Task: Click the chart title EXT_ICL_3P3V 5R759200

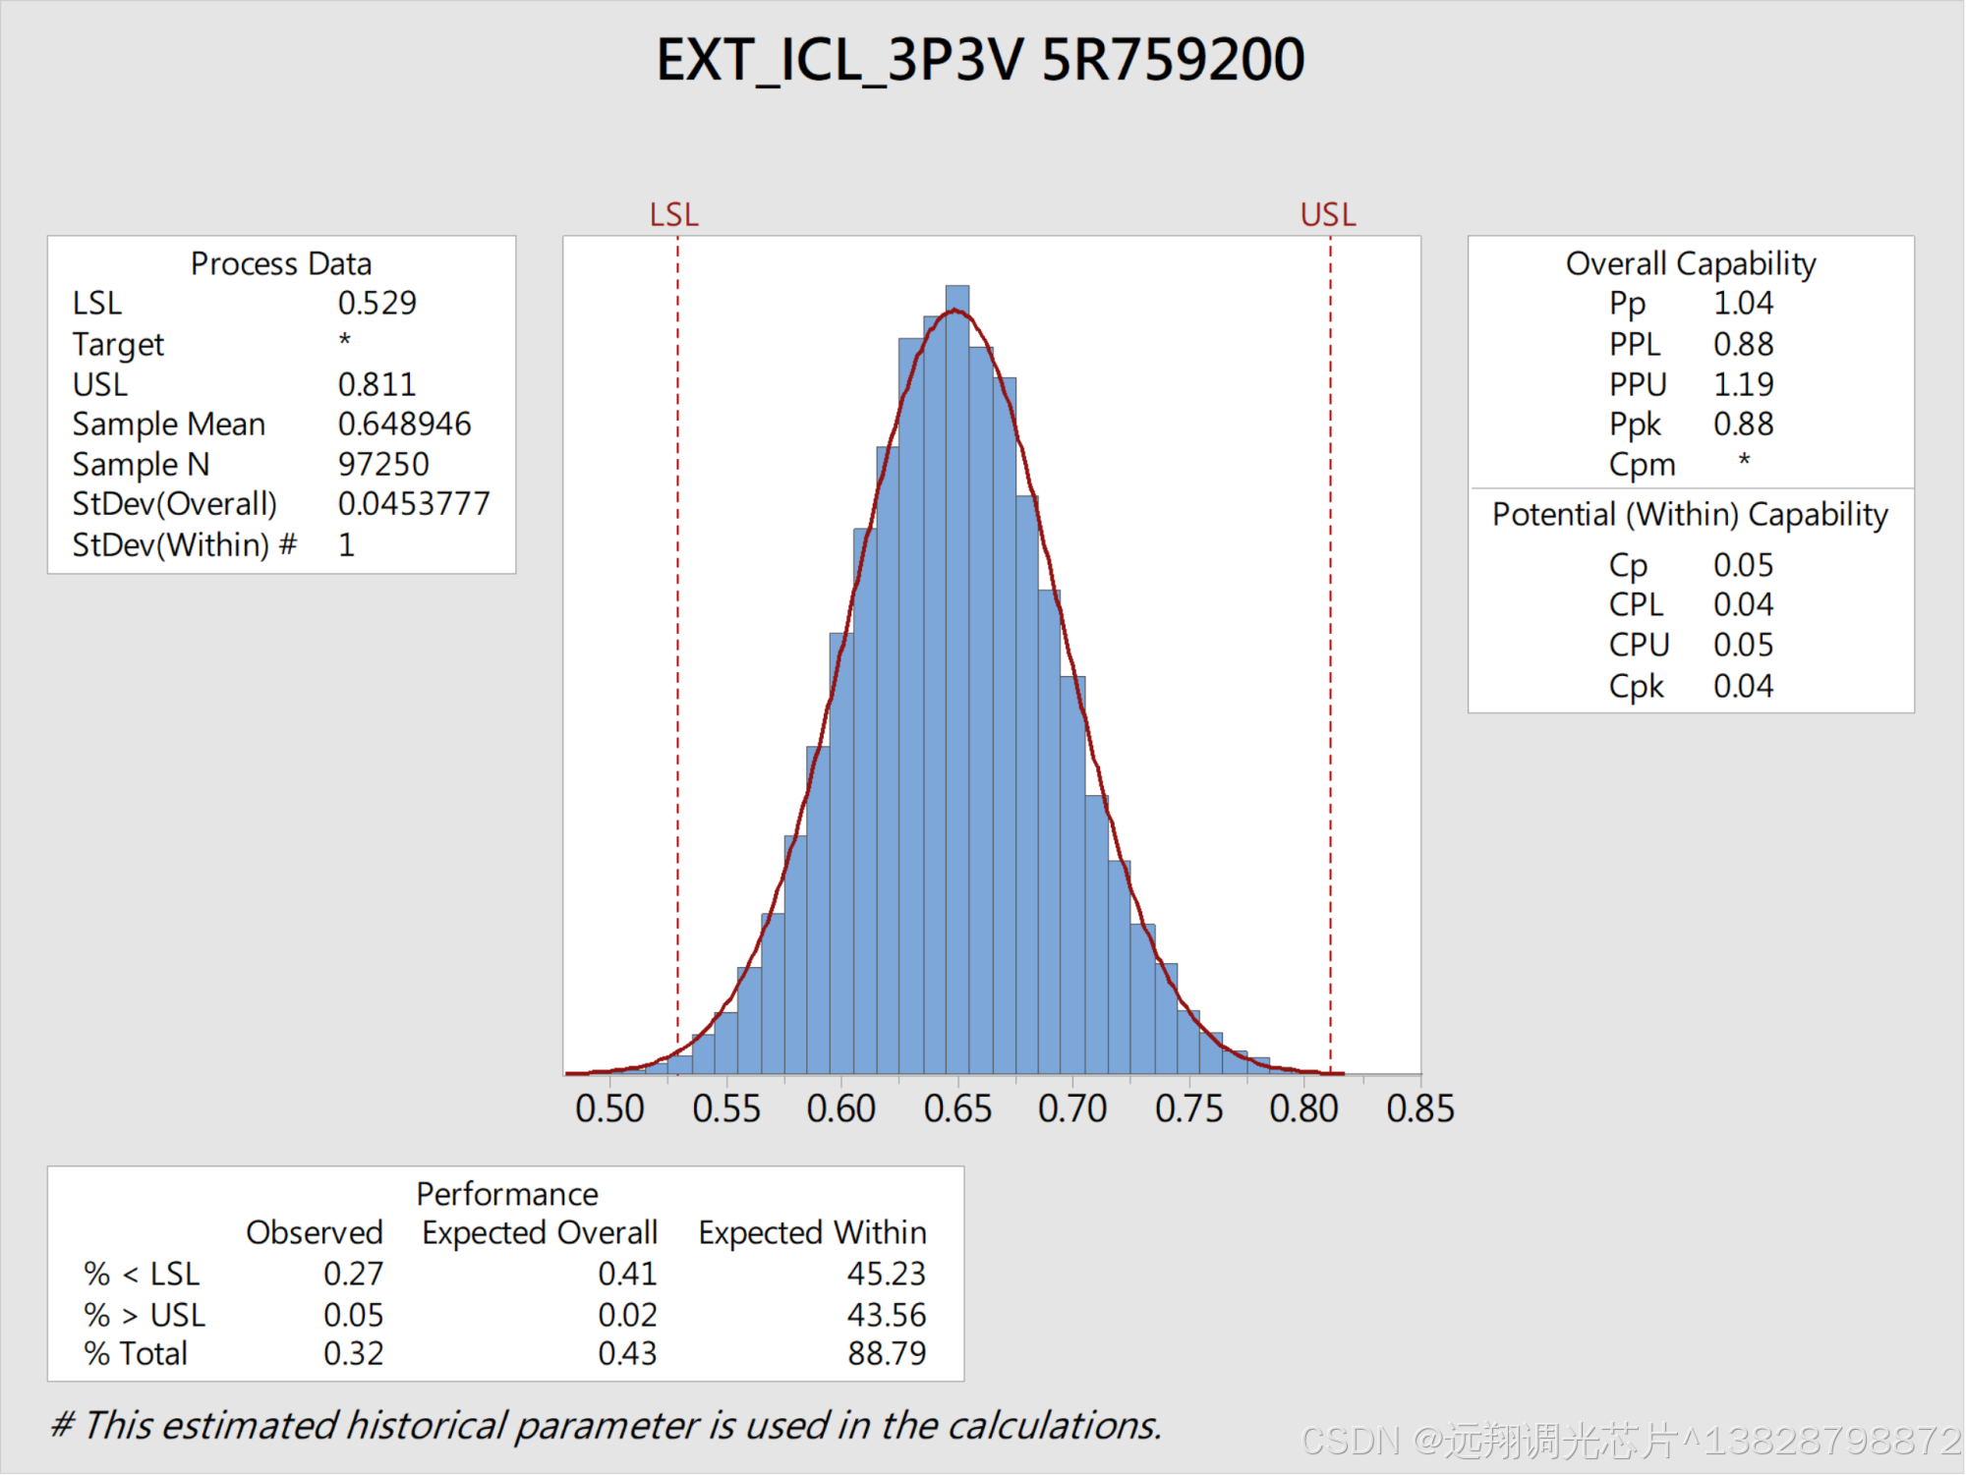Action: (x=980, y=60)
